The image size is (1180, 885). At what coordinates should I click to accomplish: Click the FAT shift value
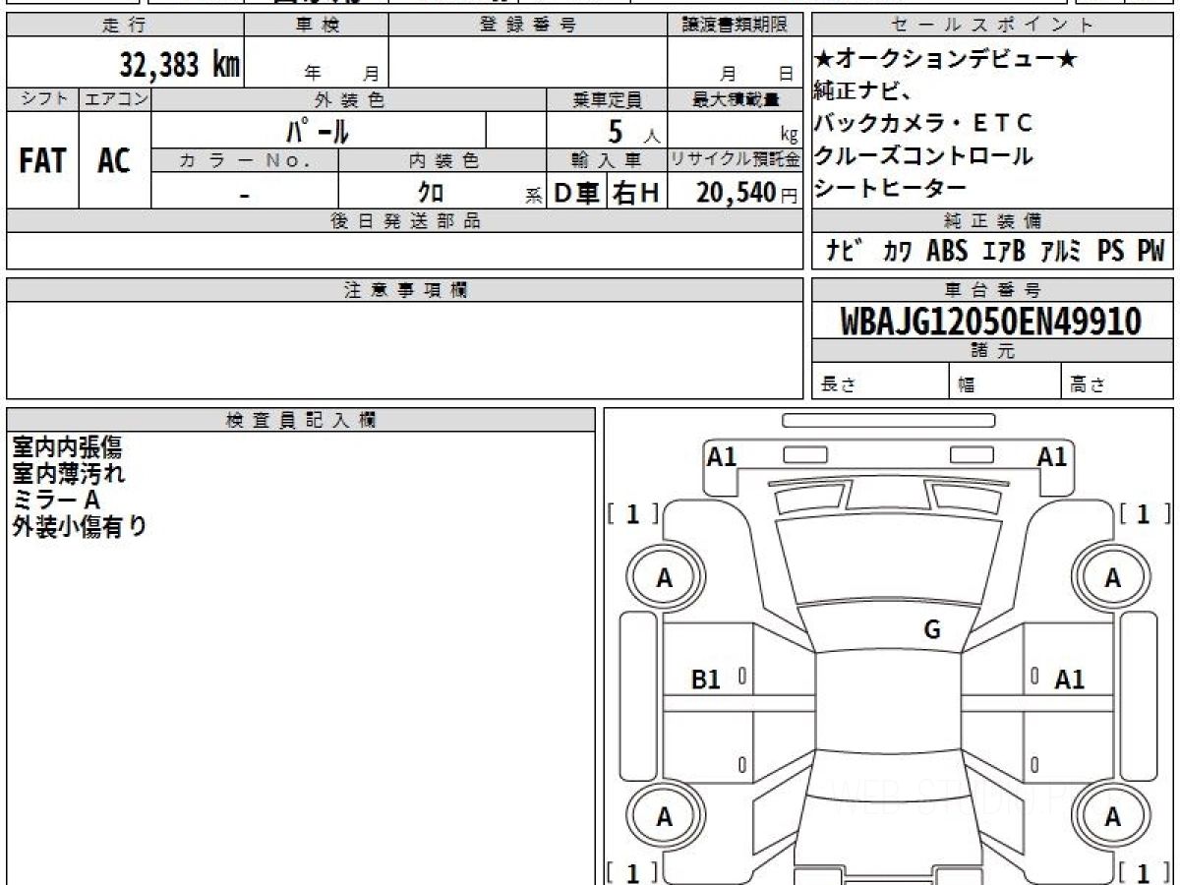42,161
